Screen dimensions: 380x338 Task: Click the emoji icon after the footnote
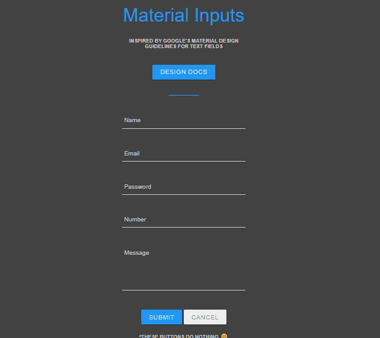tap(224, 336)
